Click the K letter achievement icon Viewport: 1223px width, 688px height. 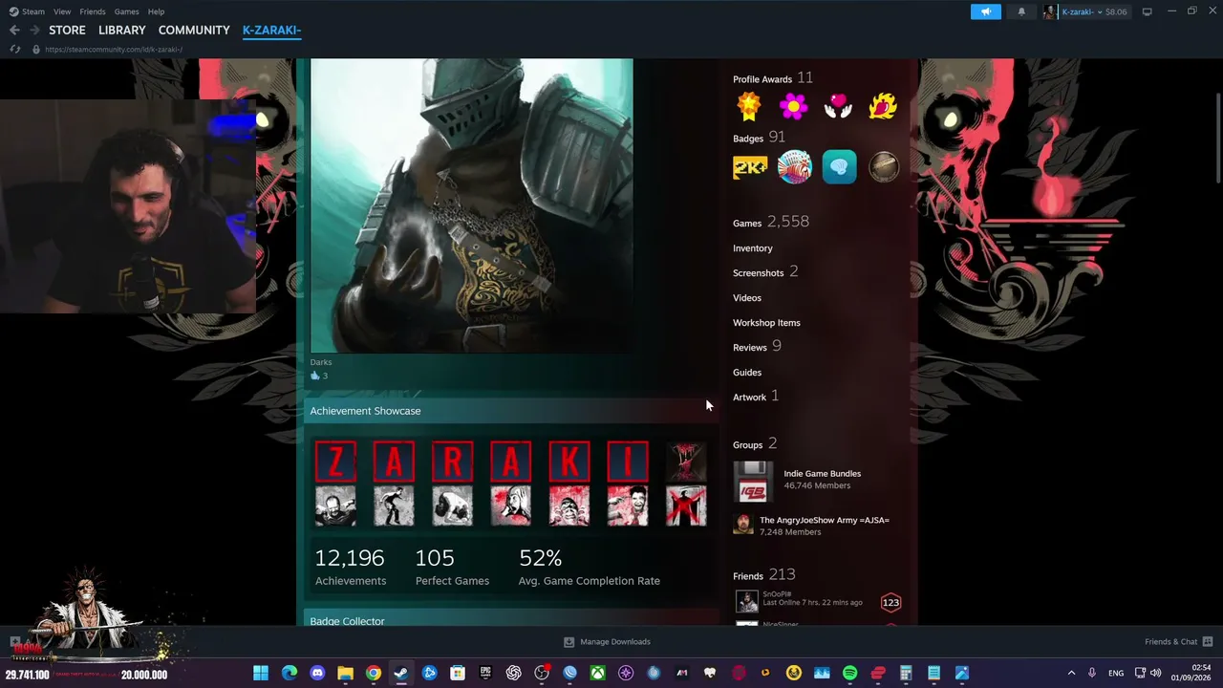(569, 462)
